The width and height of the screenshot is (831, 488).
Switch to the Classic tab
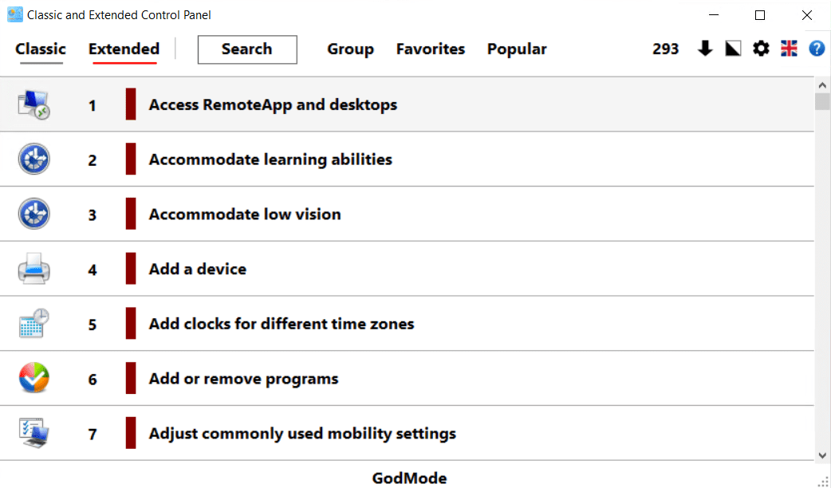[41, 49]
